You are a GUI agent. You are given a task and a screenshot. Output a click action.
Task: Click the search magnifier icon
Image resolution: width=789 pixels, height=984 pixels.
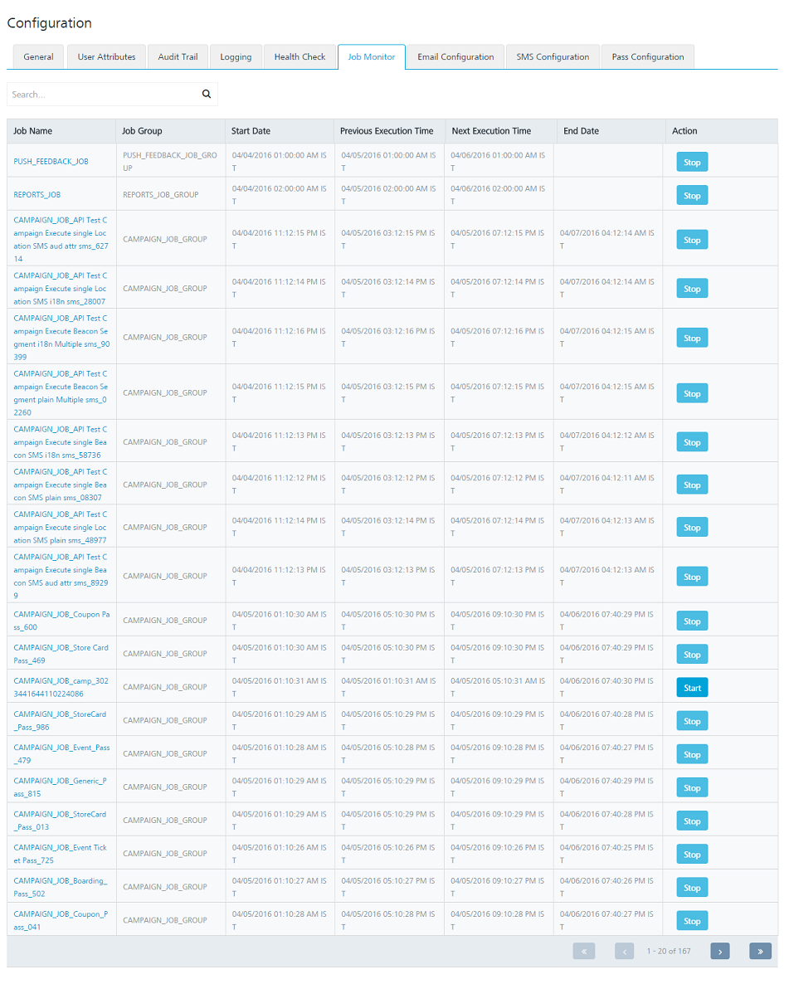207,95
